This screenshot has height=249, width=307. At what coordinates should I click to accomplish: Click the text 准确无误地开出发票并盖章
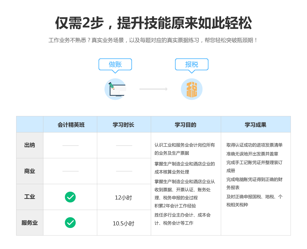click(252, 154)
